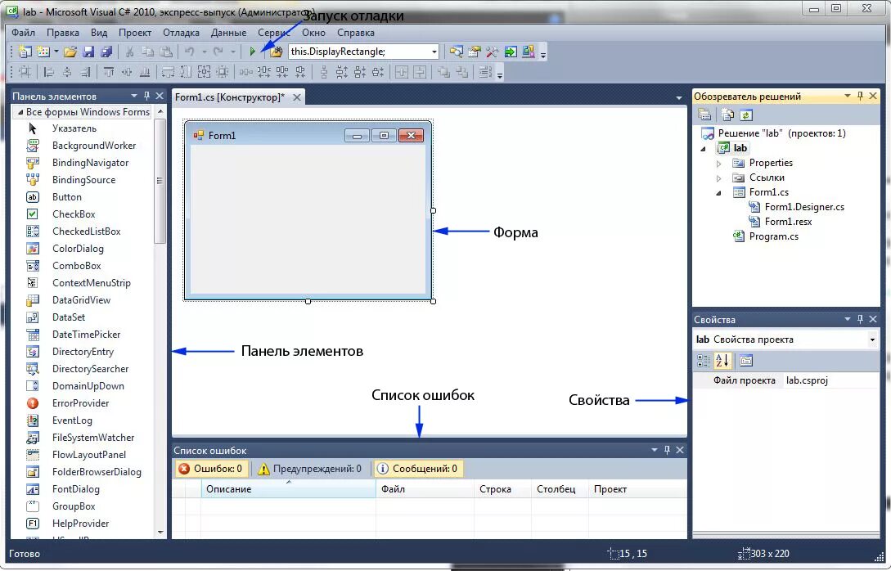Collapse the Все формы Windows Forms group
Screen dimensions: 891x571
coord(20,112)
